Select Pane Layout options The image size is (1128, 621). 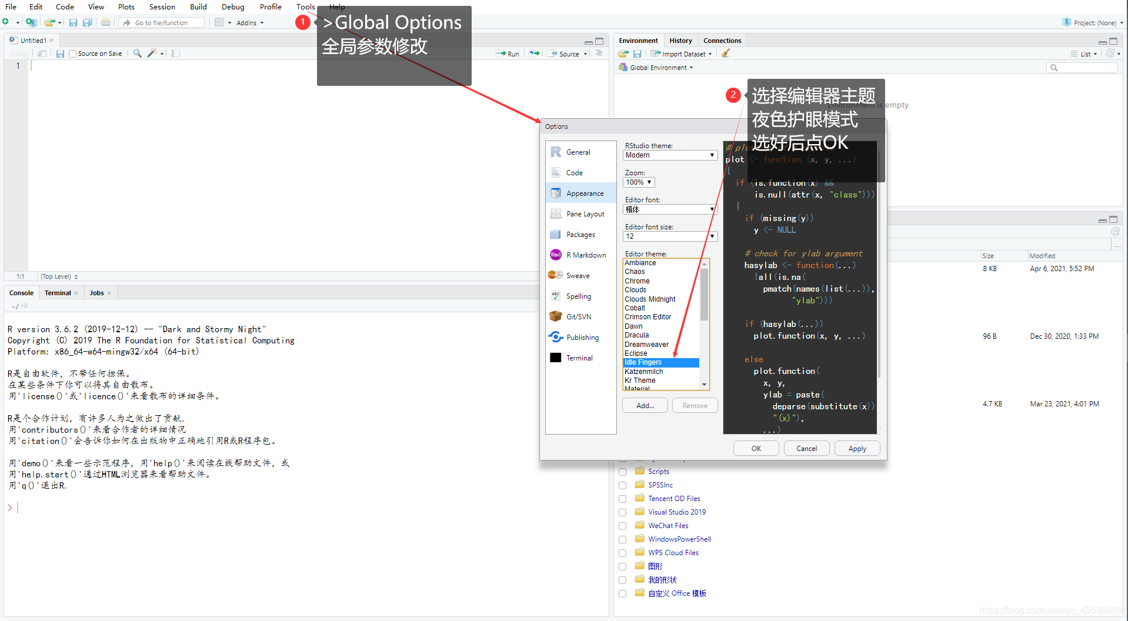click(x=580, y=213)
